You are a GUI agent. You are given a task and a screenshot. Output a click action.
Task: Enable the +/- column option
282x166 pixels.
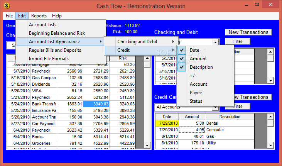(205, 76)
